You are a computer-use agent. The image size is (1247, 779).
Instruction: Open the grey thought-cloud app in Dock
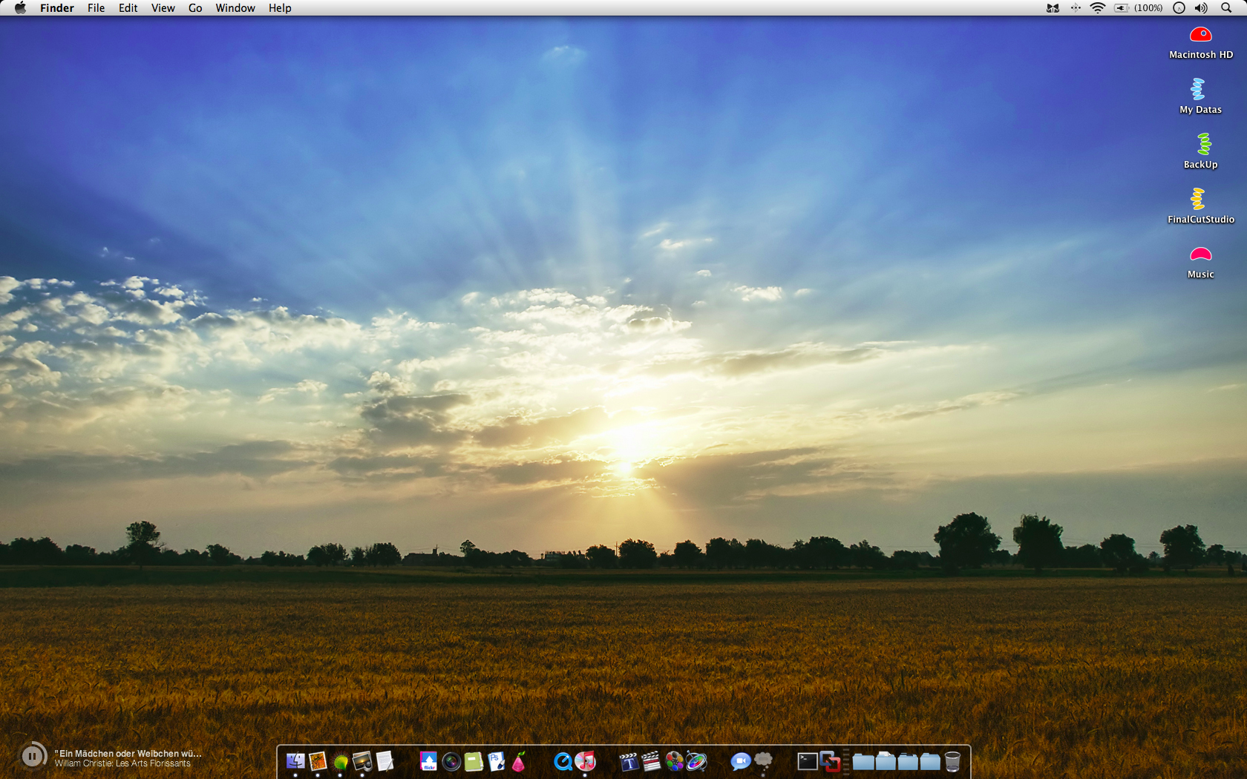click(x=763, y=761)
